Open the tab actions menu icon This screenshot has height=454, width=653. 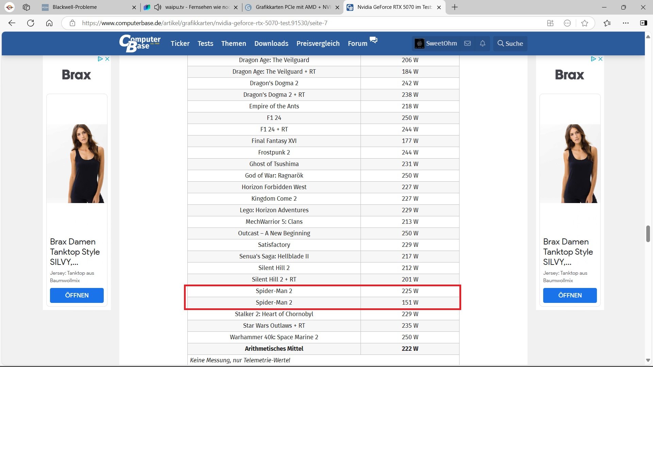[26, 7]
